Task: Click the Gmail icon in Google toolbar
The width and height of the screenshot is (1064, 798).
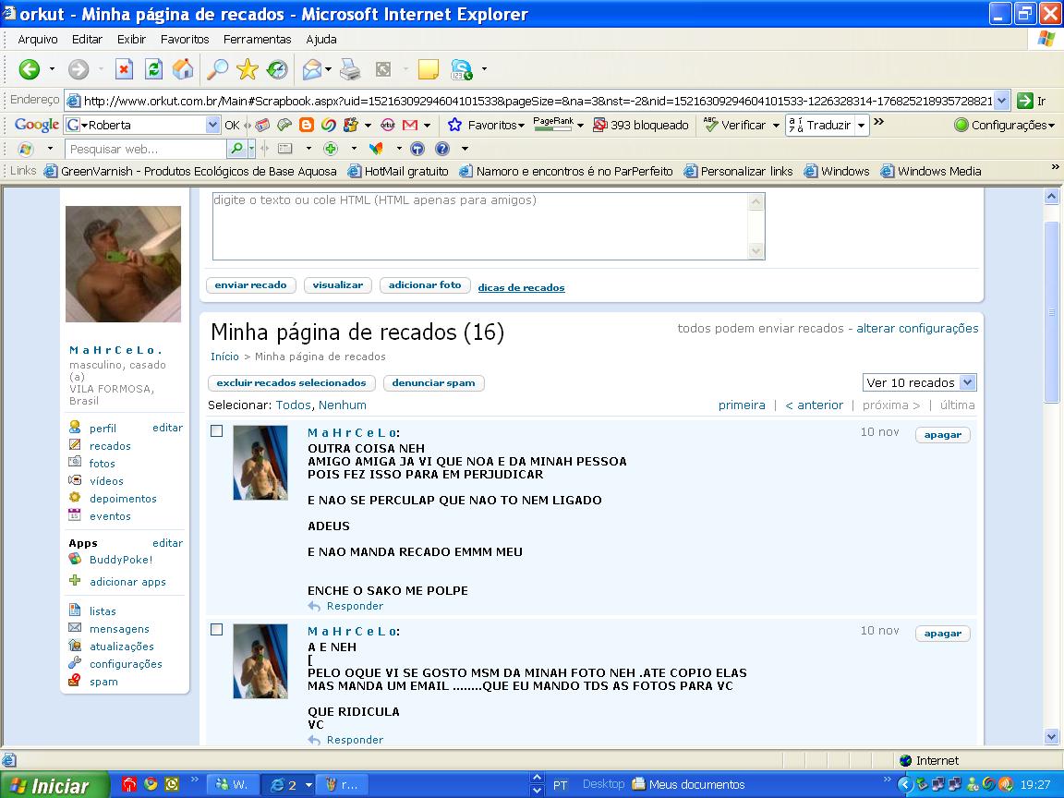Action: click(x=410, y=125)
